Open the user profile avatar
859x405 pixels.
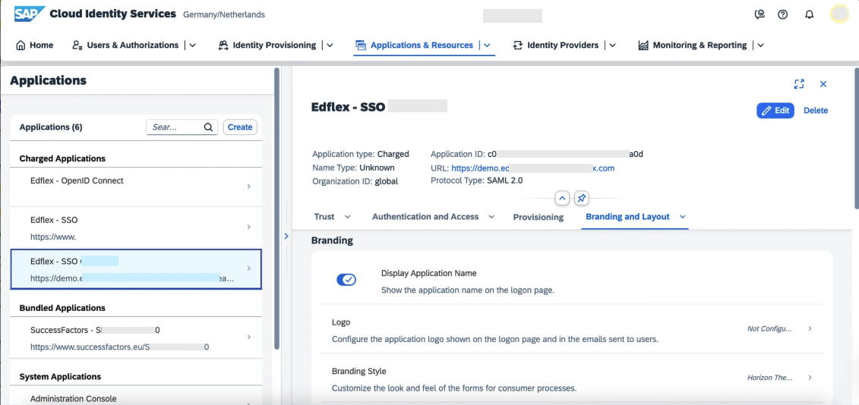839,14
